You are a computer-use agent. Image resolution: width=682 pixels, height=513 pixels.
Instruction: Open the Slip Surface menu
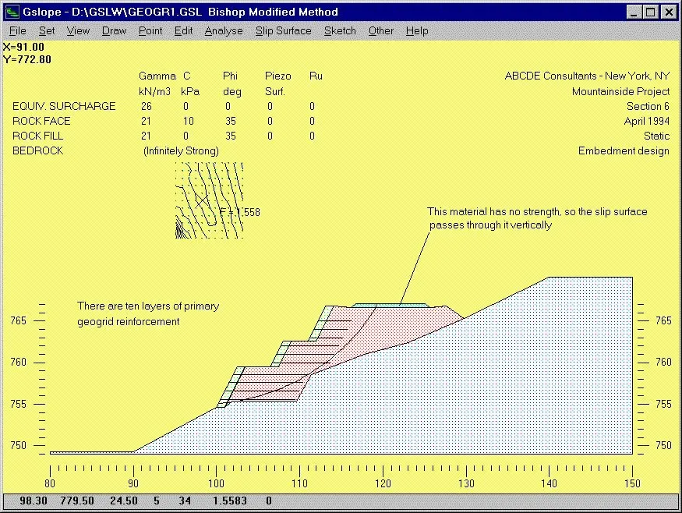283,30
